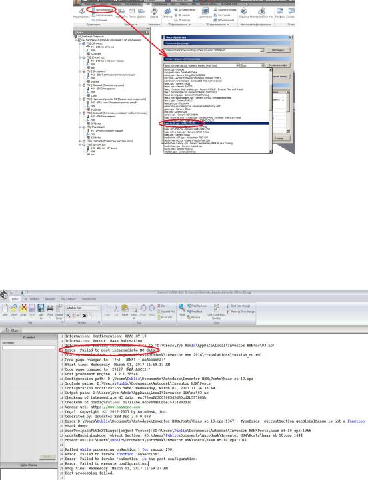Click Next Tool change button
Image resolution: width=368 pixels, height=480 pixels.
[239, 306]
